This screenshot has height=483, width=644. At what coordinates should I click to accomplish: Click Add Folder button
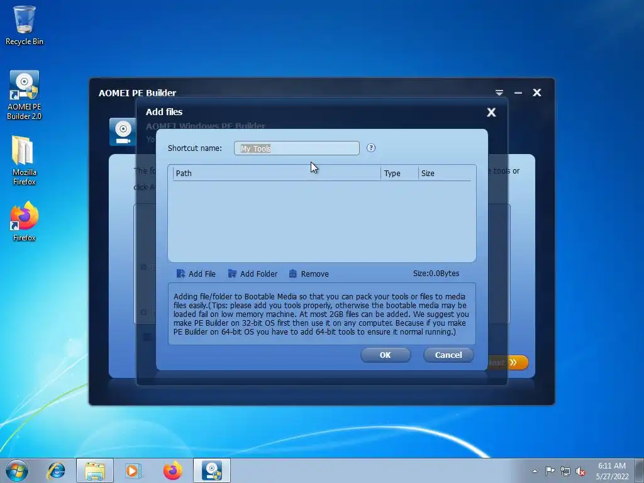point(253,274)
